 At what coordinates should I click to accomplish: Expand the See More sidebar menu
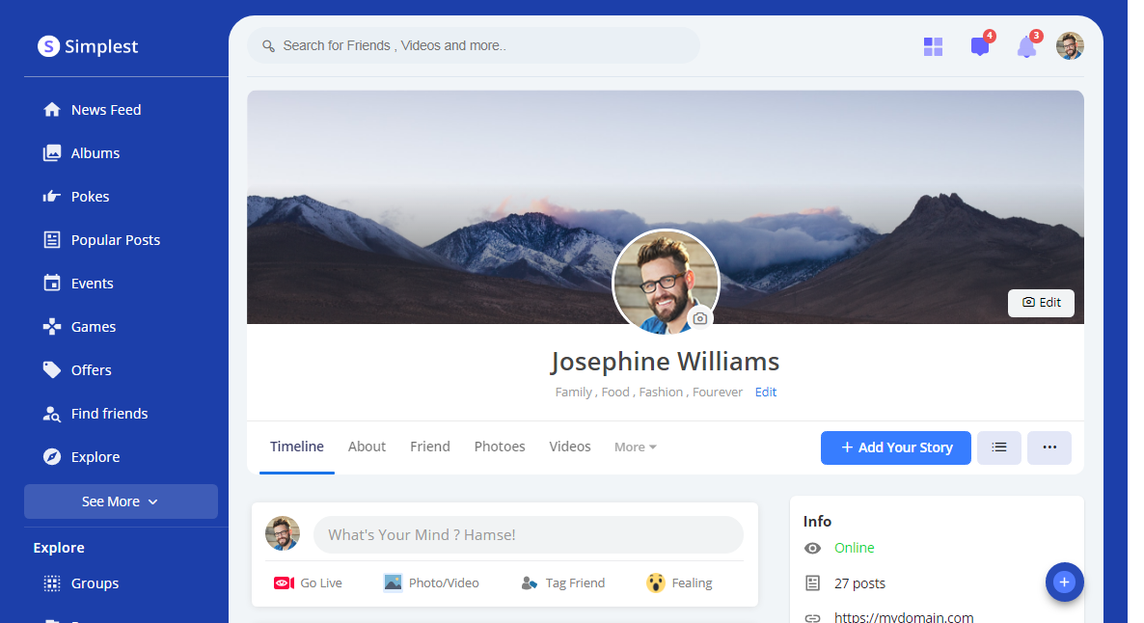click(121, 501)
